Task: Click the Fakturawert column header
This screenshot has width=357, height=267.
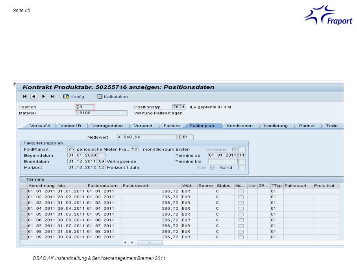Action: tap(152, 186)
